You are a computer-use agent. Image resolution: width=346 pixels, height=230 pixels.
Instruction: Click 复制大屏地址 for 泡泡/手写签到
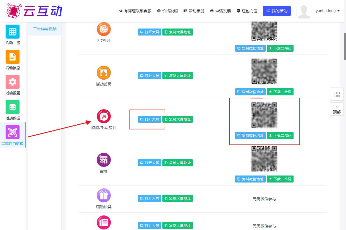pos(177,119)
